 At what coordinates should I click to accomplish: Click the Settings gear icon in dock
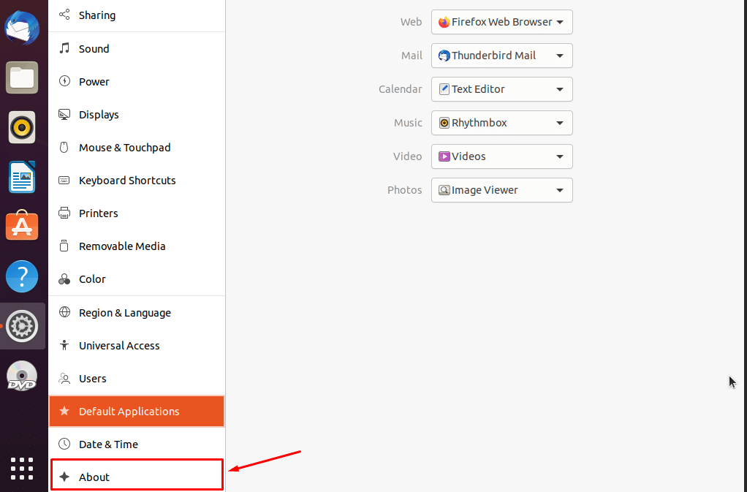22,326
